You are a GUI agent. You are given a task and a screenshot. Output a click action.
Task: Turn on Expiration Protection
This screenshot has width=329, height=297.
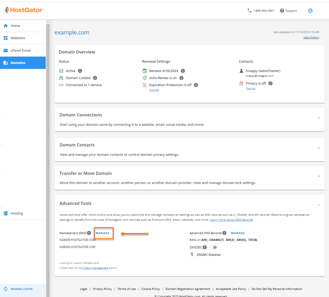(x=154, y=90)
